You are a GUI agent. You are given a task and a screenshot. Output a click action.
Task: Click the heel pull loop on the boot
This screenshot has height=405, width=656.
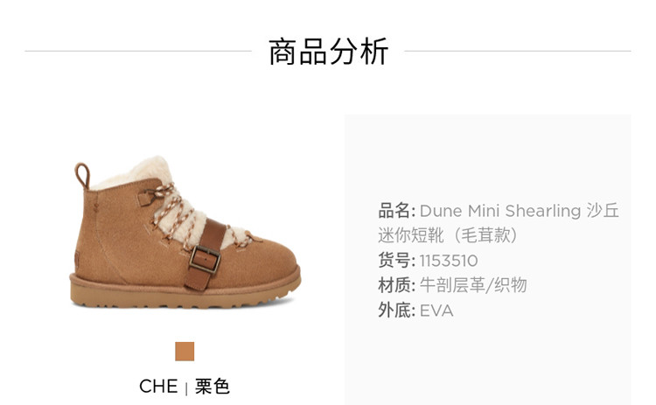[82, 175]
